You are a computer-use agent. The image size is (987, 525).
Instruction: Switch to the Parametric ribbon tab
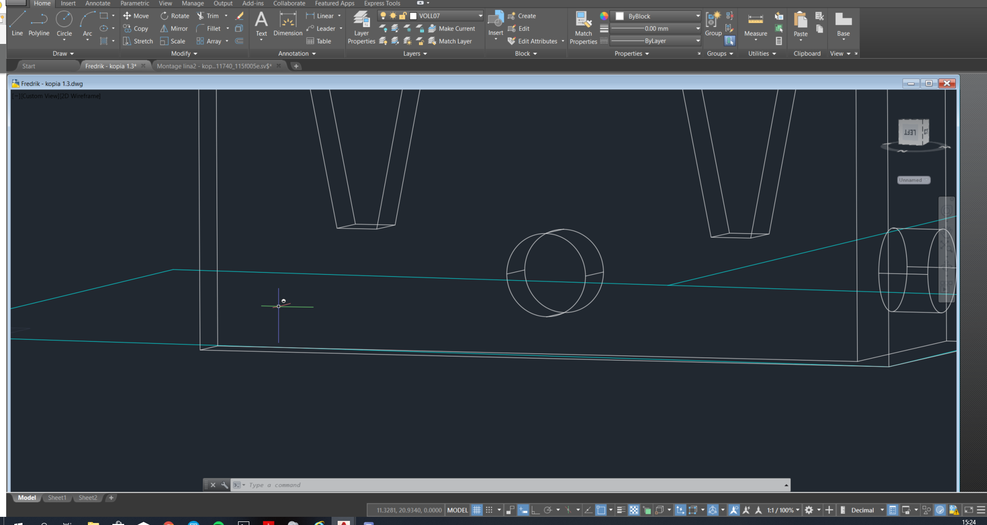tap(134, 4)
